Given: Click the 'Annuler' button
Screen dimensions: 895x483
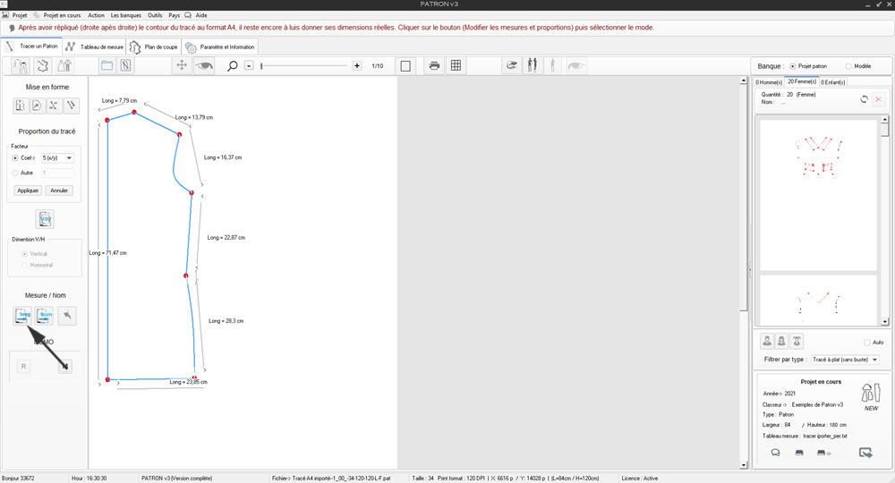Looking at the screenshot, I should (x=59, y=191).
